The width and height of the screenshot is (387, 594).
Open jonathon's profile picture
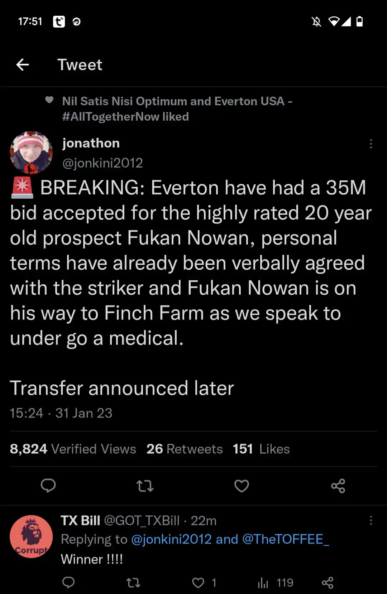pos(31,153)
